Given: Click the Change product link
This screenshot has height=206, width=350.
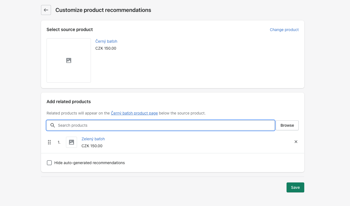Looking at the screenshot, I should point(284,30).
